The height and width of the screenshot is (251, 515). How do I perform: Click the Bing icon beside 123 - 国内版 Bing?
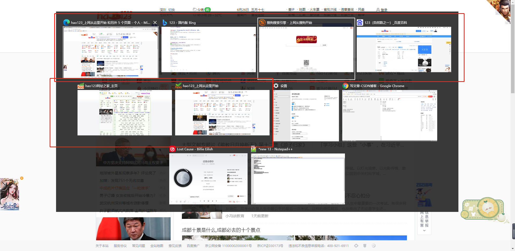(165, 23)
